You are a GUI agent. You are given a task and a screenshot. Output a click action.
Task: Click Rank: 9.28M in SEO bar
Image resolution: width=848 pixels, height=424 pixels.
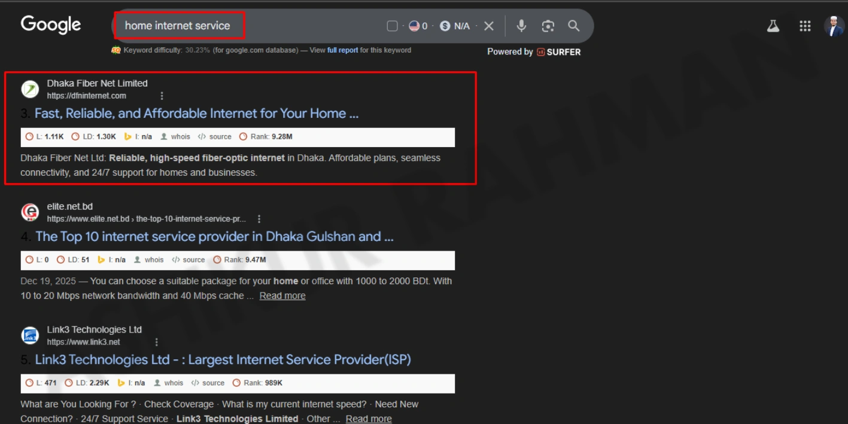(x=266, y=137)
